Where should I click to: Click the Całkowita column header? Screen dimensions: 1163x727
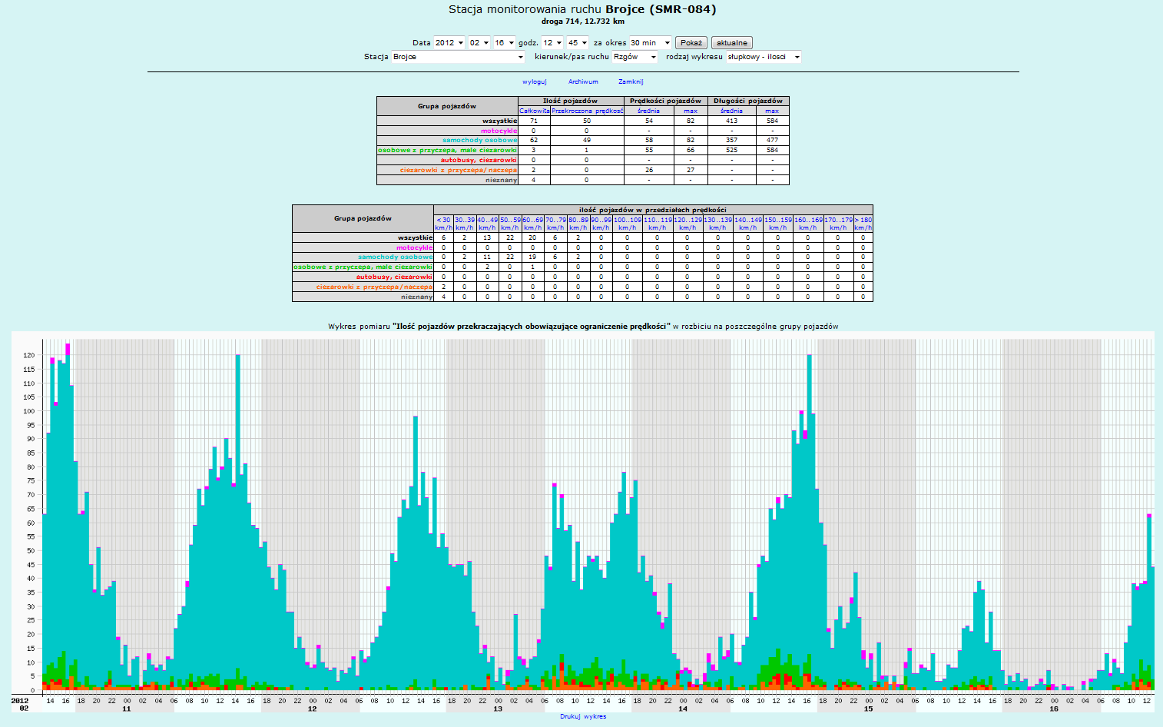535,111
